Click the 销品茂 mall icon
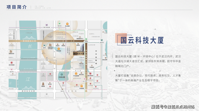The image size is (199, 111). click(x=58, y=44)
